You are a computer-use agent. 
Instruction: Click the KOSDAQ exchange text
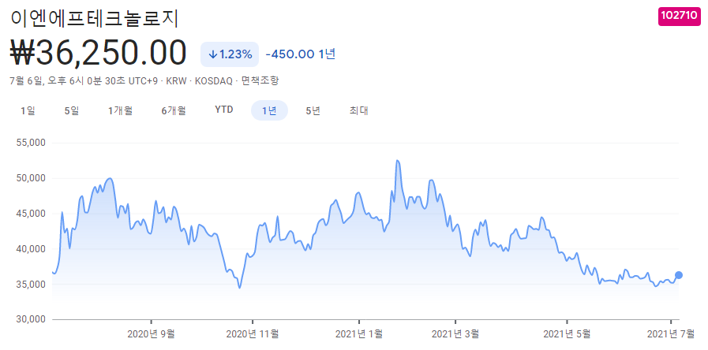click(x=212, y=81)
